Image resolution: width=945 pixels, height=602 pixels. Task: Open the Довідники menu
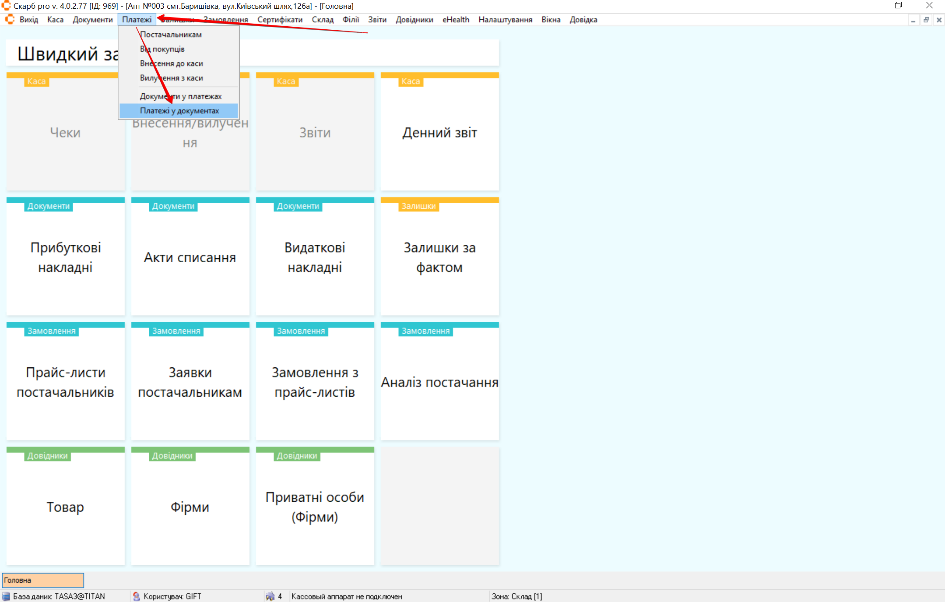[x=414, y=20]
